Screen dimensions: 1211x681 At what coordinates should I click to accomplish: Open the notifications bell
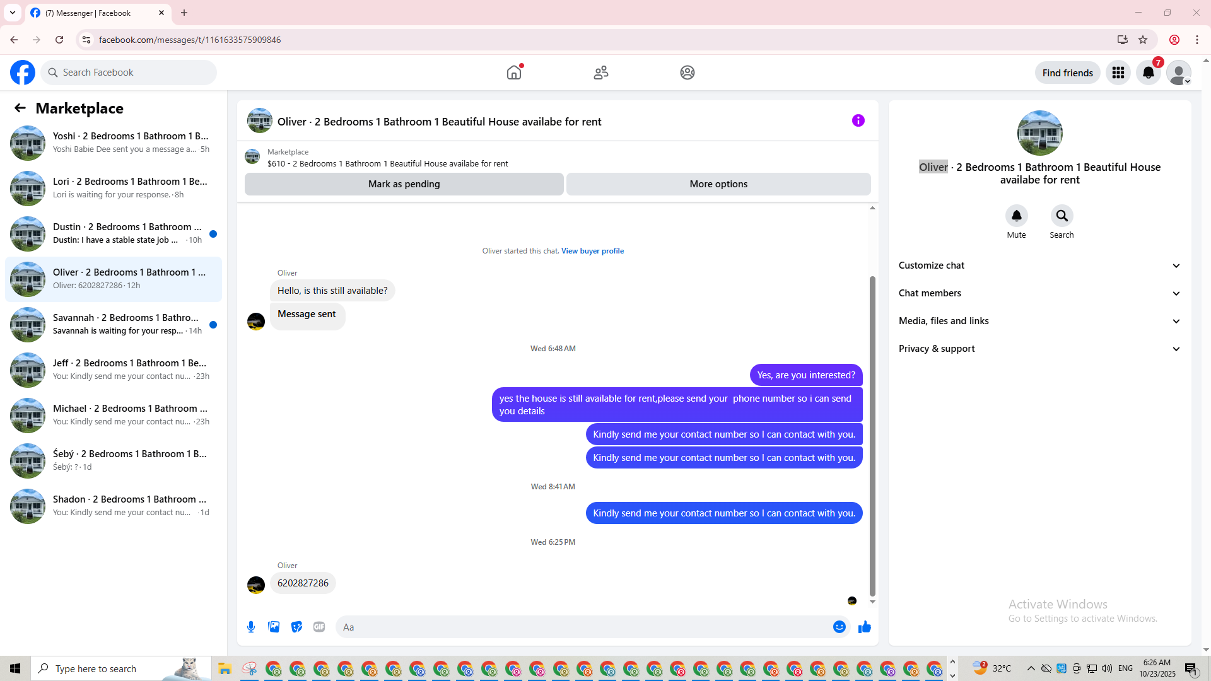(1148, 73)
